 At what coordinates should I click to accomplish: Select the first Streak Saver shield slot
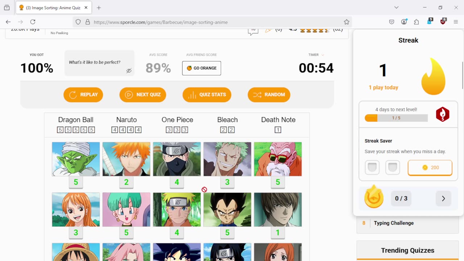tap(372, 168)
